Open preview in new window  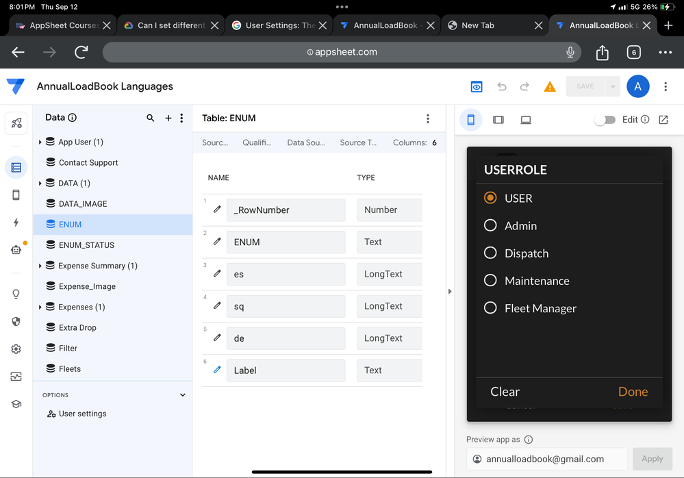(x=663, y=119)
